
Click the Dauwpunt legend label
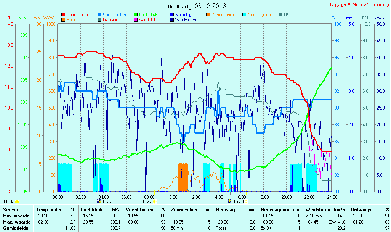pos(112,20)
